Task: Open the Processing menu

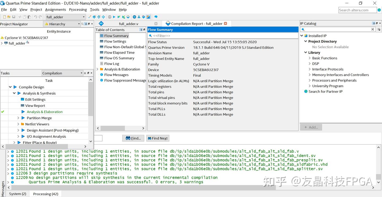Action: click(x=78, y=10)
